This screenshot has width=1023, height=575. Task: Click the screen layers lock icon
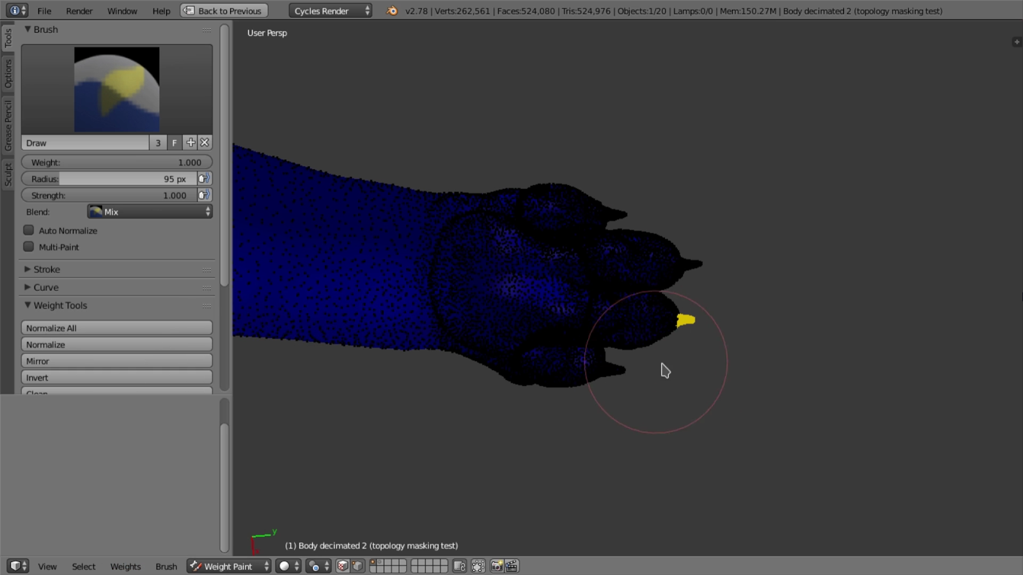458,566
